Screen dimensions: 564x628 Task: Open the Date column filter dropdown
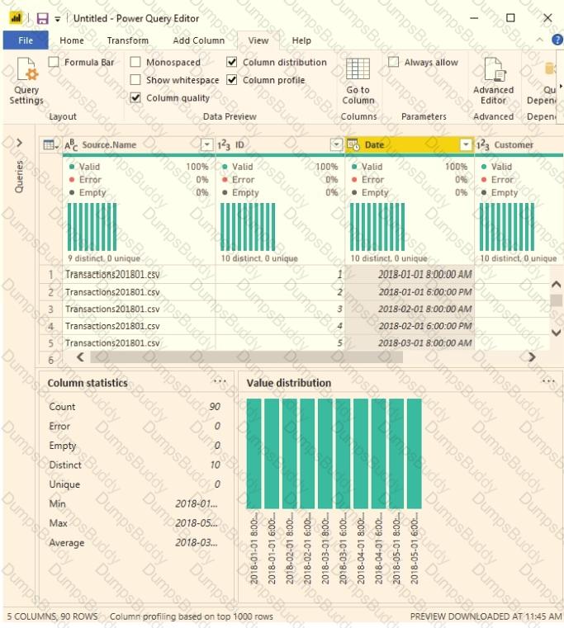click(466, 145)
